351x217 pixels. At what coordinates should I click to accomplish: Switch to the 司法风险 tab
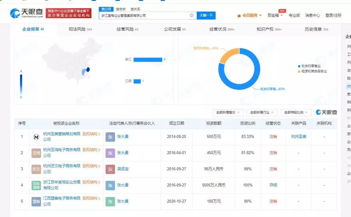coord(80,29)
